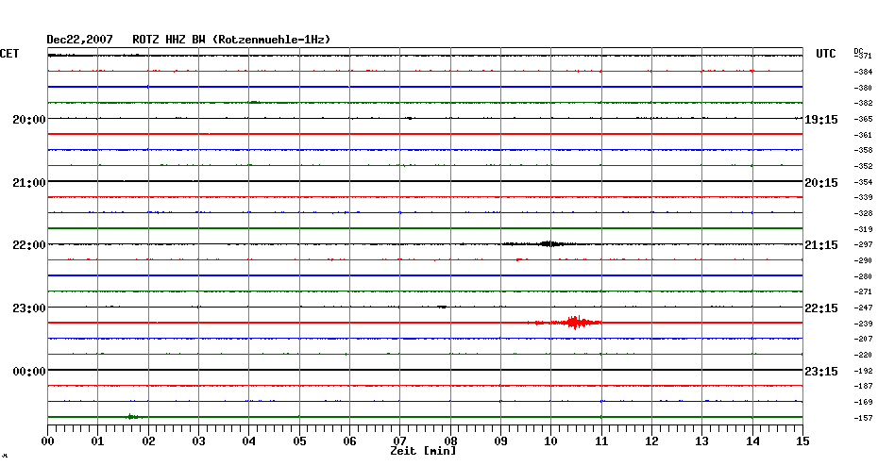
Task: Select the 23:00 CET row label
Action: [29, 308]
